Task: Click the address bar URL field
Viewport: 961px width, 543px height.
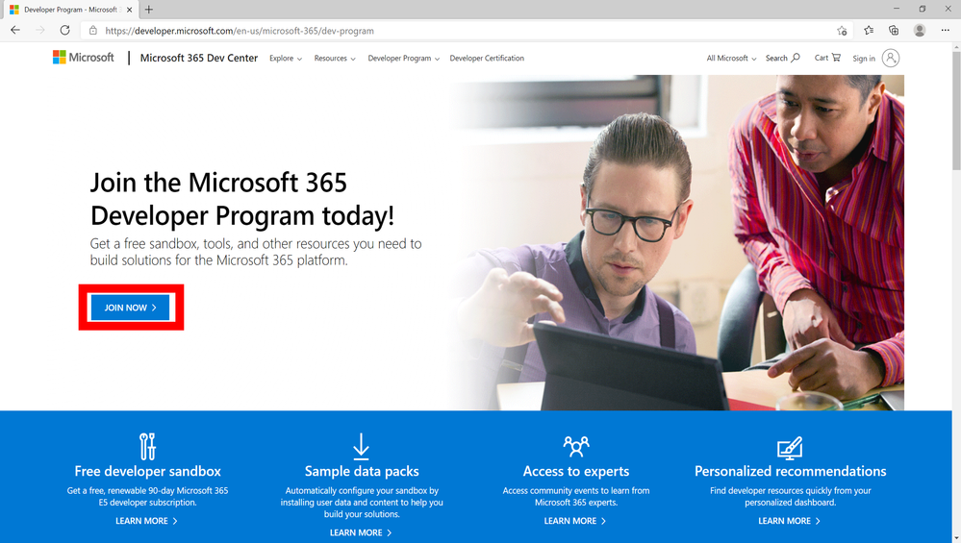Action: coord(466,31)
